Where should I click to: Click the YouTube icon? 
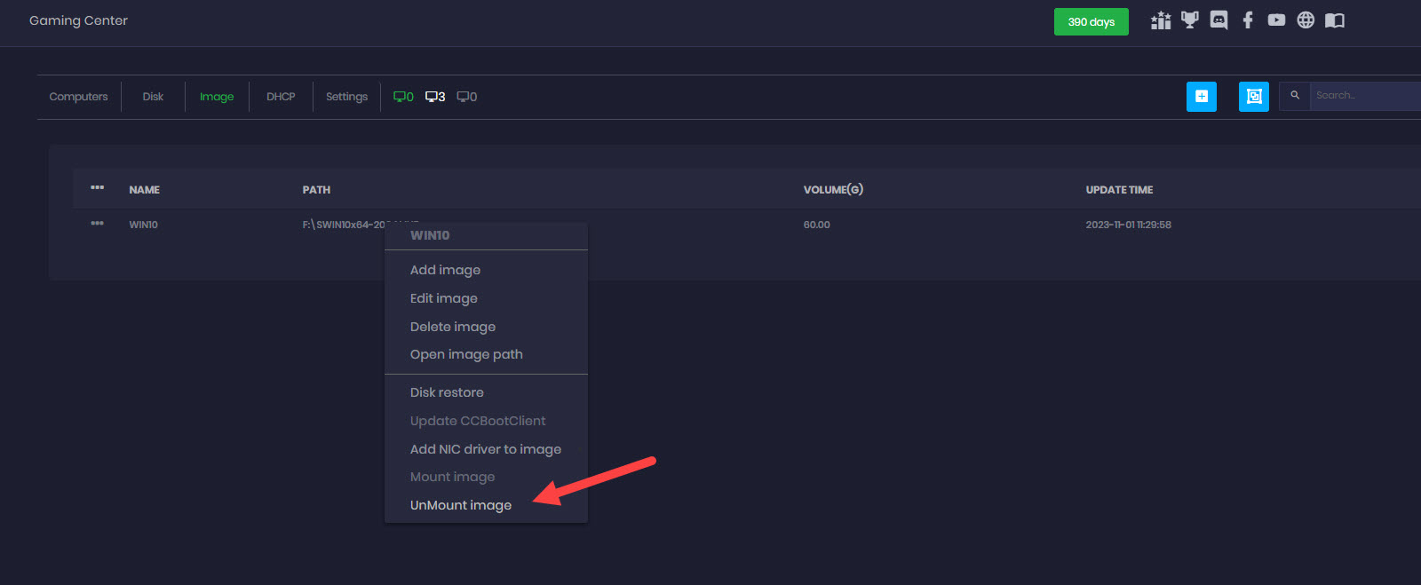[1276, 20]
